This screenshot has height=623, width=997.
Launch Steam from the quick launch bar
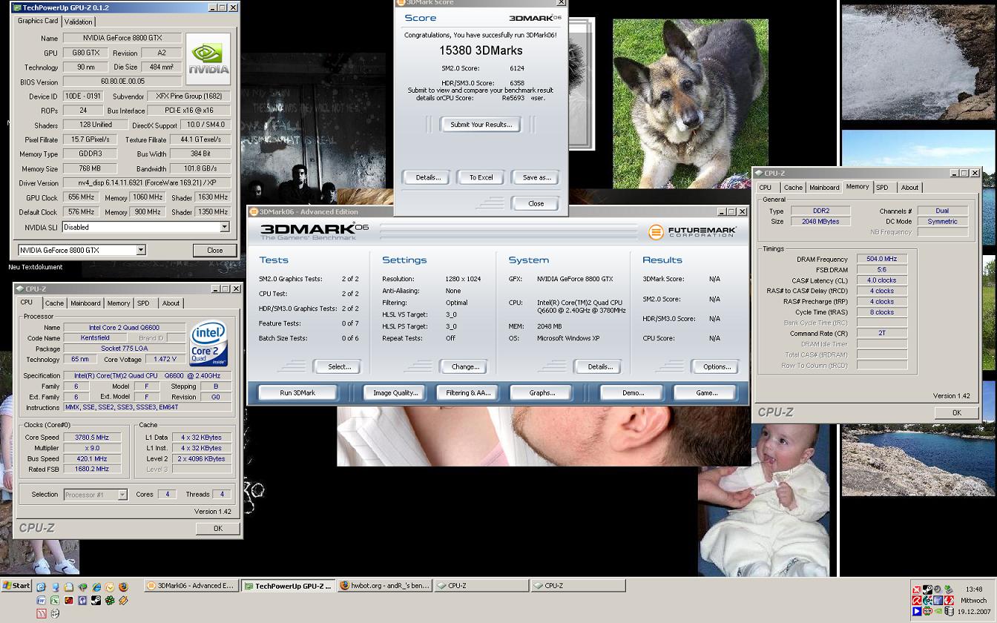click(x=96, y=600)
